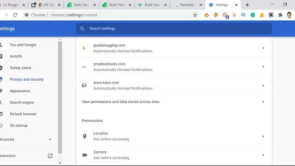This screenshot has height=166, width=295.
Task: Click the external link icon beside Extensions
Action: click(x=50, y=156)
